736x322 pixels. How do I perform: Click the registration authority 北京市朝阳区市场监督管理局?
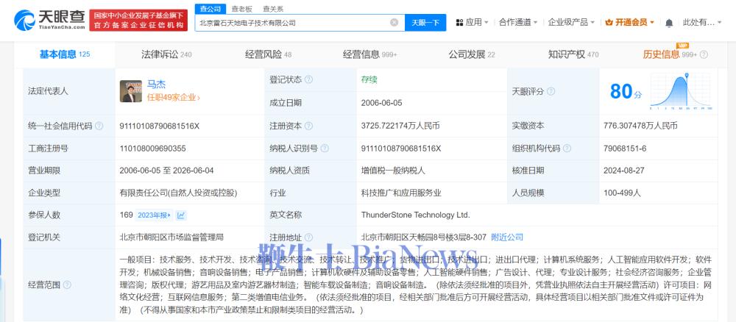point(171,237)
